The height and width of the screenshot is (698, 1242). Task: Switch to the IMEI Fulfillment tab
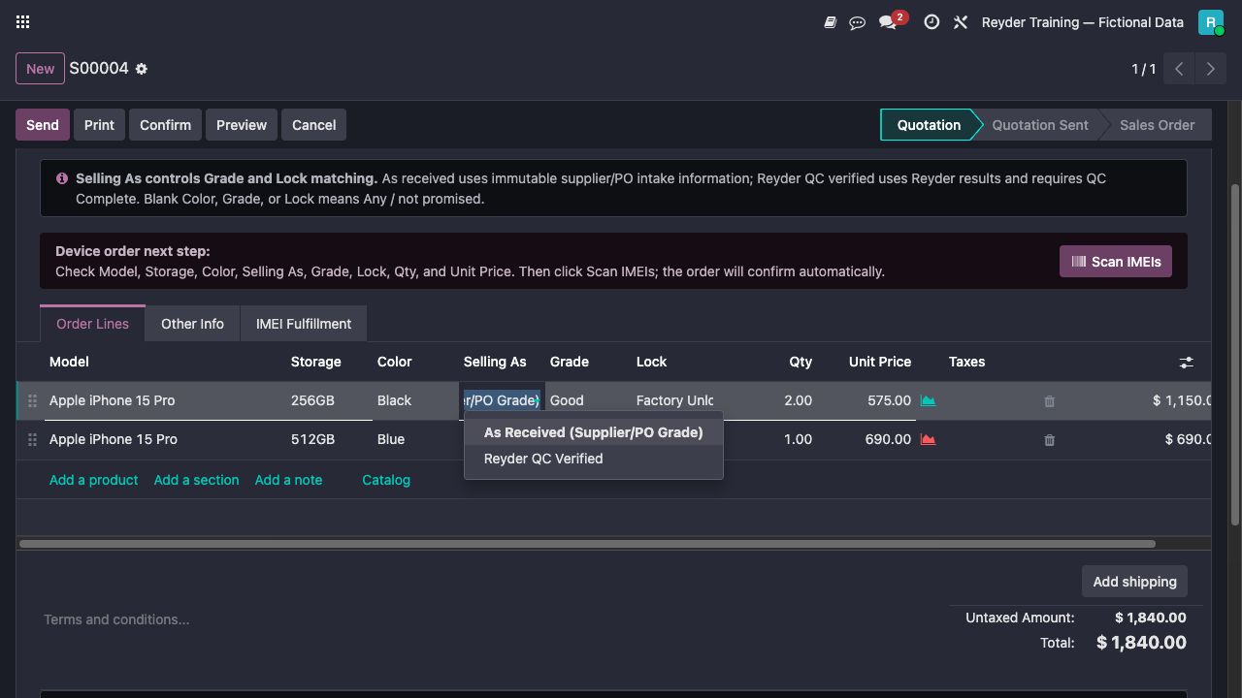304,324
